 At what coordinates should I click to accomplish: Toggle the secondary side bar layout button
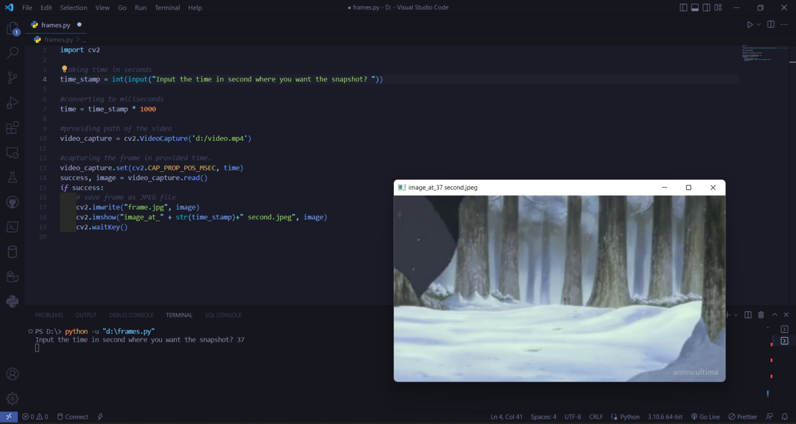pyautogui.click(x=706, y=8)
